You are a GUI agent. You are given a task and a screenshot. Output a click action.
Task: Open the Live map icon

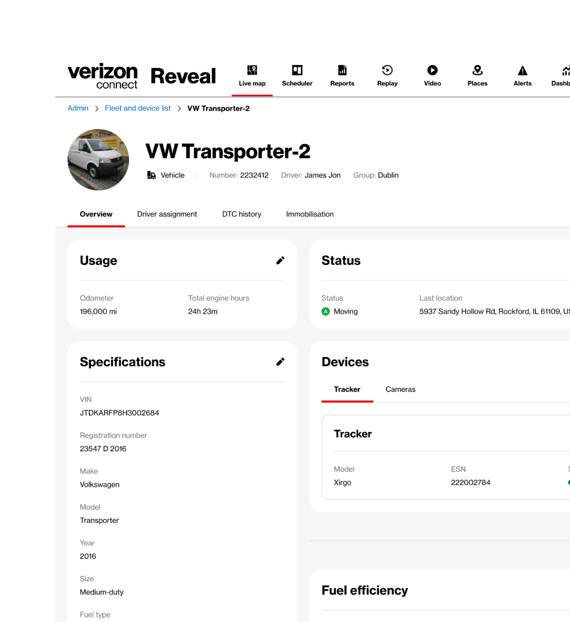tap(252, 70)
